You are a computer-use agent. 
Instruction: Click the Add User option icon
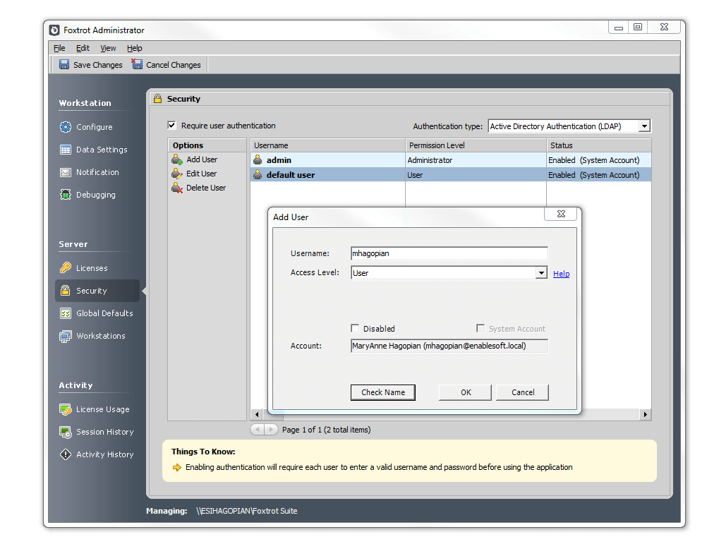pos(176,159)
